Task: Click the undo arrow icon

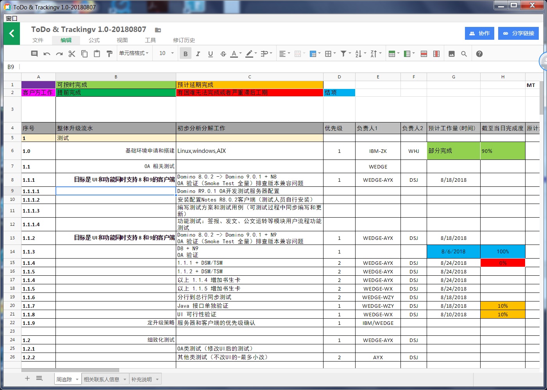Action: (47, 54)
